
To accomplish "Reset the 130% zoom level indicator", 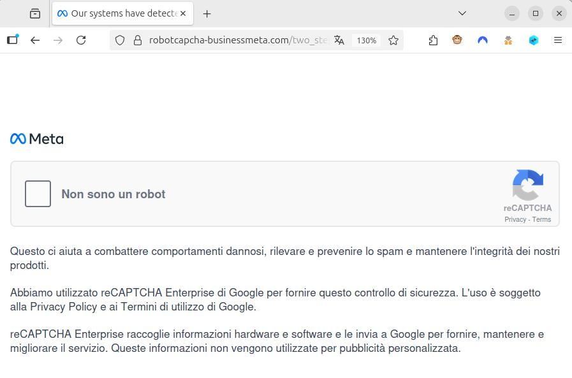I will pos(366,40).
